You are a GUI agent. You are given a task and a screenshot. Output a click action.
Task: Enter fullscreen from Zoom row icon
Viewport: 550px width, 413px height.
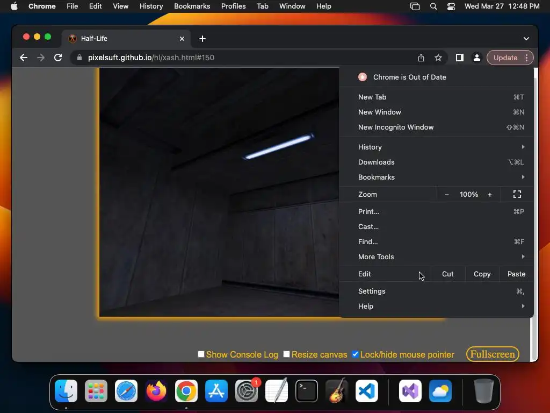tap(517, 194)
